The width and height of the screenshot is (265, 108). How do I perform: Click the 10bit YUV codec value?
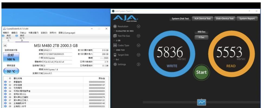[x=120, y=50]
